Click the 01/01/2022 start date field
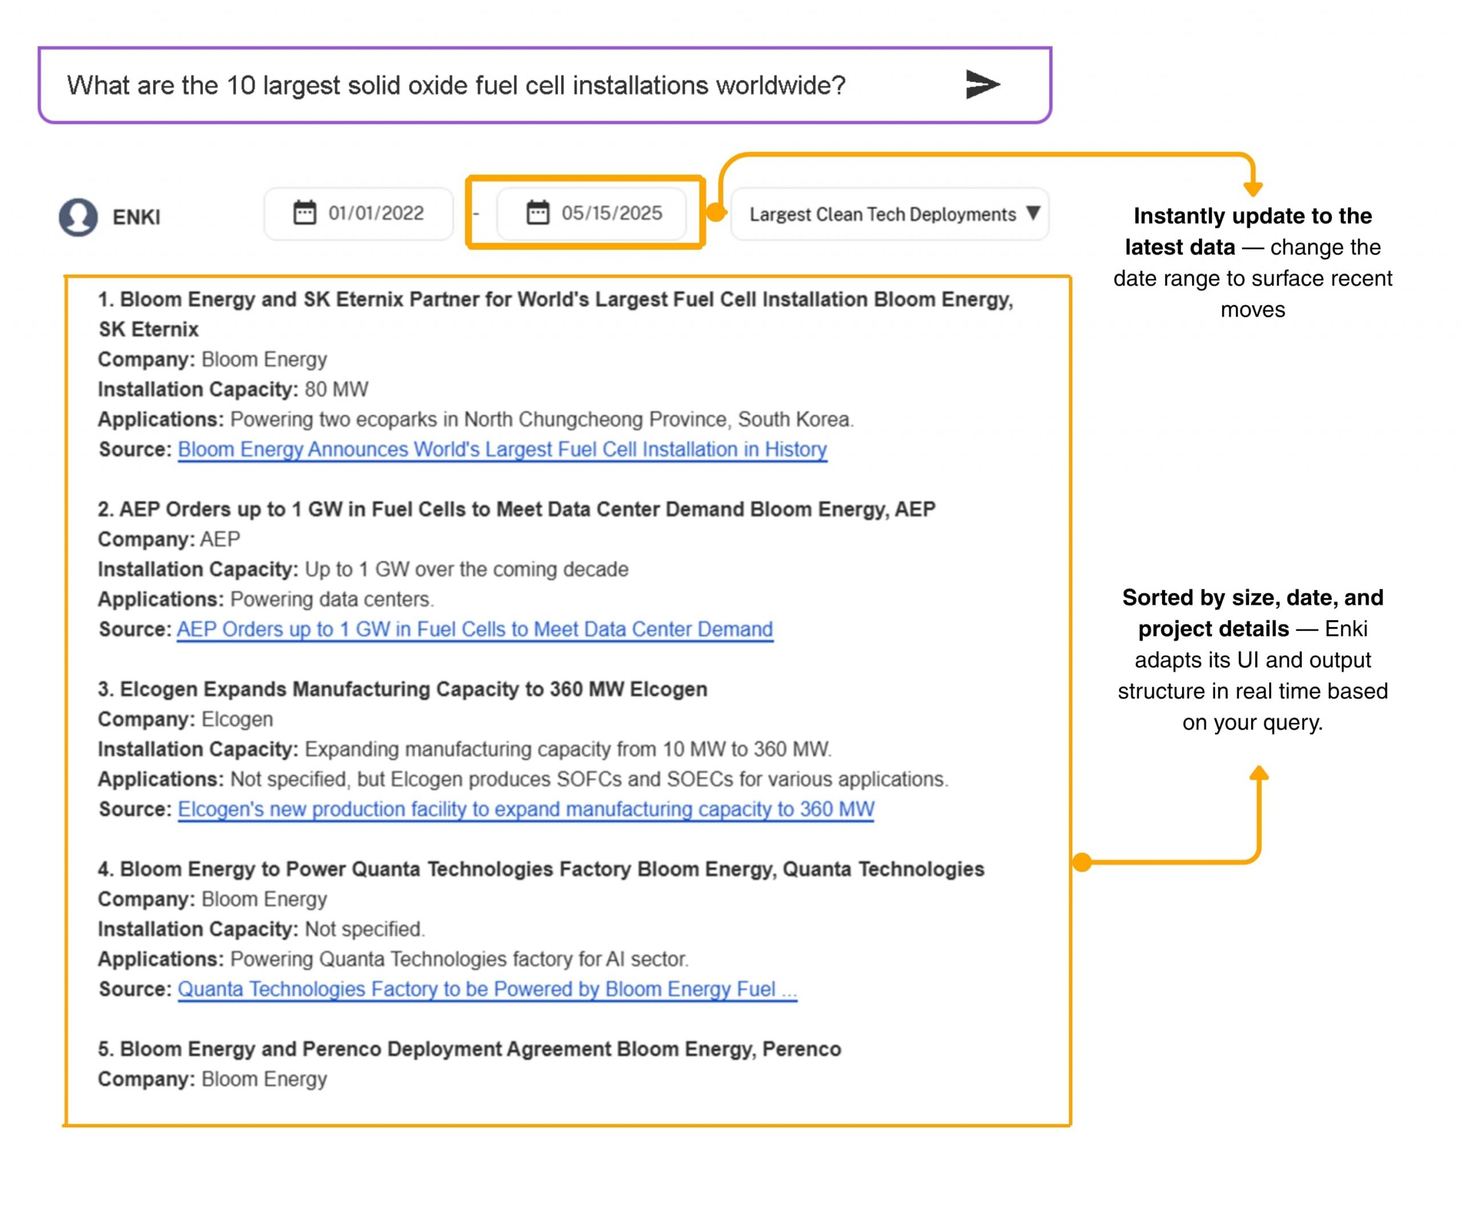This screenshot has height=1217, width=1461. coord(376,213)
